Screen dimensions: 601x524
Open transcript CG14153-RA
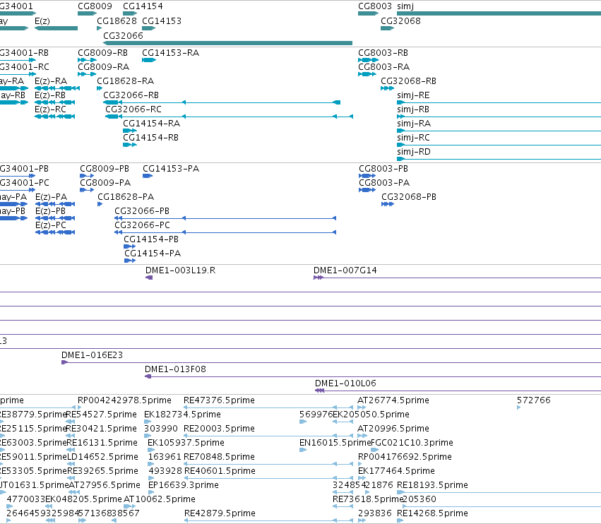149,60
